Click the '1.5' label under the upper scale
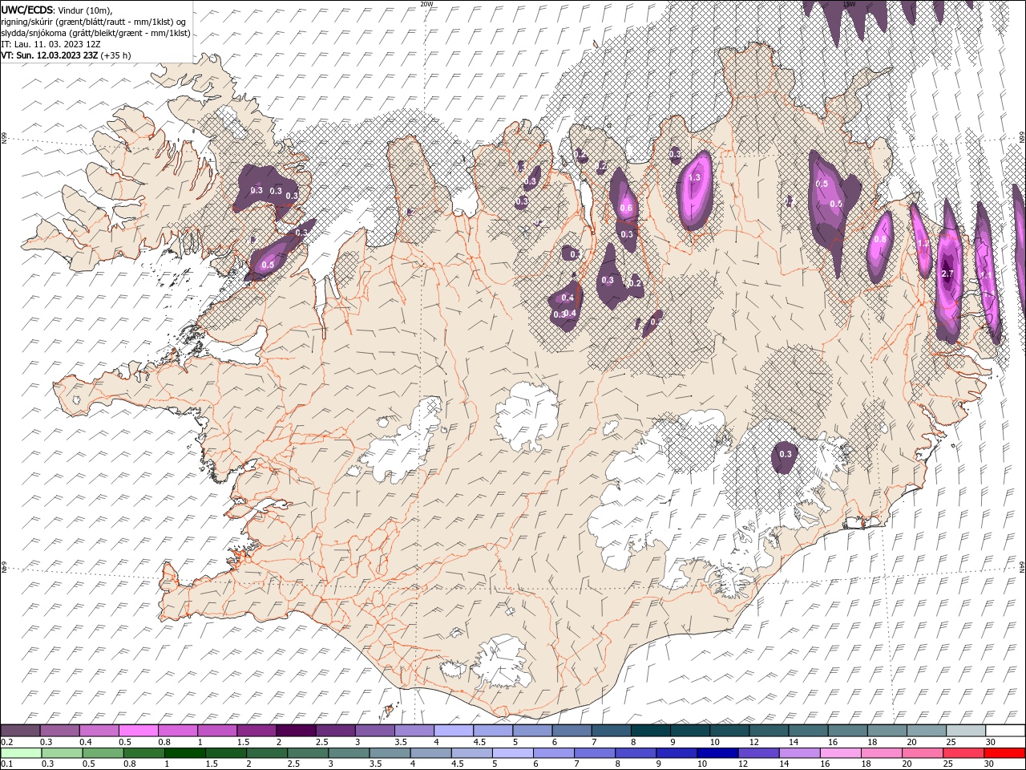Screen dimensions: 1026x770 tap(242, 742)
